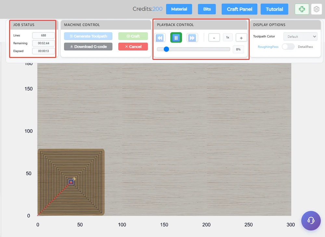This screenshot has height=237, width=325.
Task: Pause the toolpath playback
Action: click(176, 37)
